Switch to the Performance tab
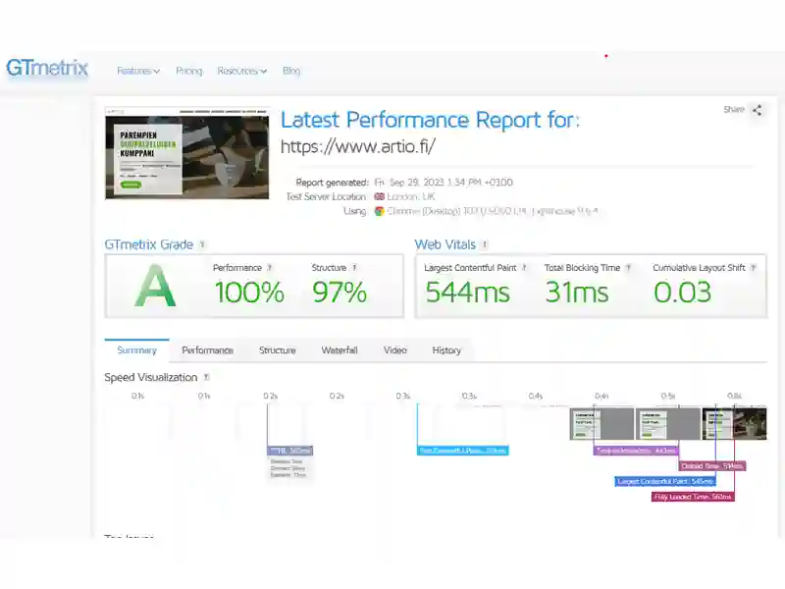The image size is (785, 589). 207,350
